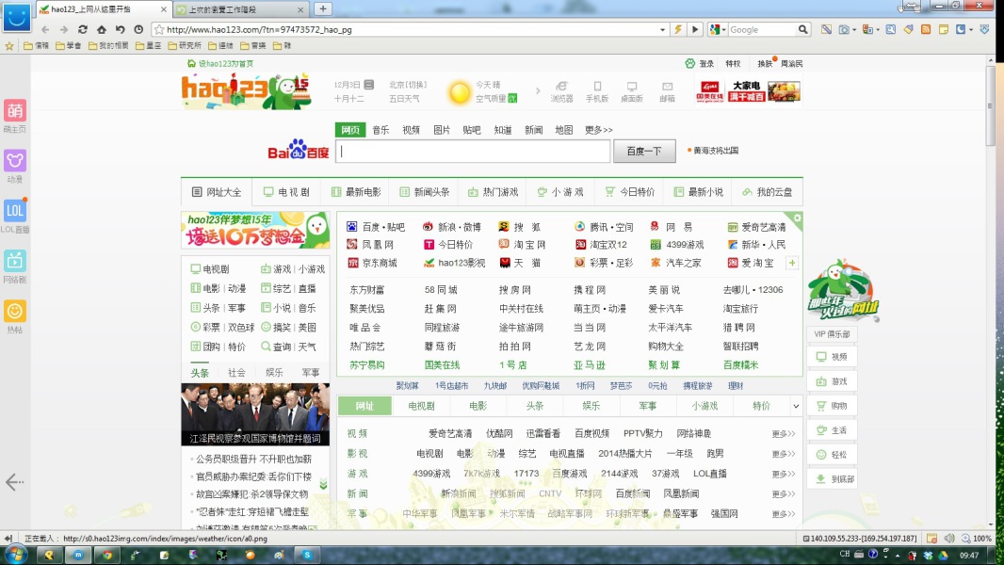The width and height of the screenshot is (1004, 565).
Task: Open the search engine selector dropdown
Action: pos(717,29)
